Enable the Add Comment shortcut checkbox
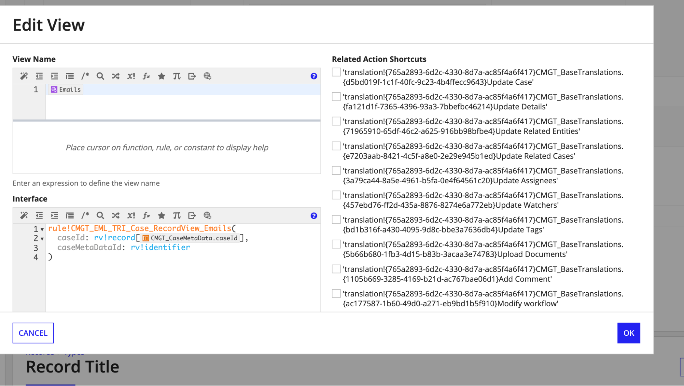 point(336,269)
